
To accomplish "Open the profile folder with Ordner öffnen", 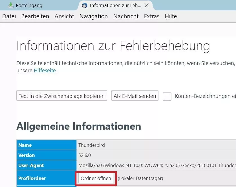I will [96, 178].
